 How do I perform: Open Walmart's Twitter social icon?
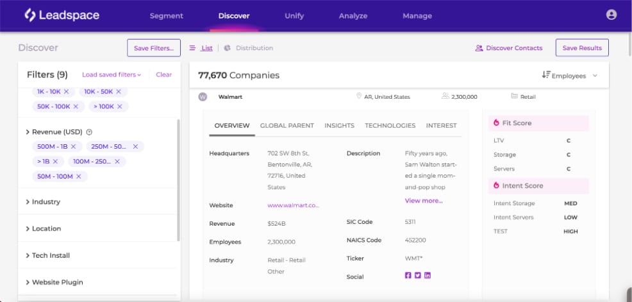click(x=417, y=275)
